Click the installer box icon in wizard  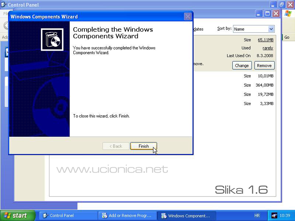[52, 39]
